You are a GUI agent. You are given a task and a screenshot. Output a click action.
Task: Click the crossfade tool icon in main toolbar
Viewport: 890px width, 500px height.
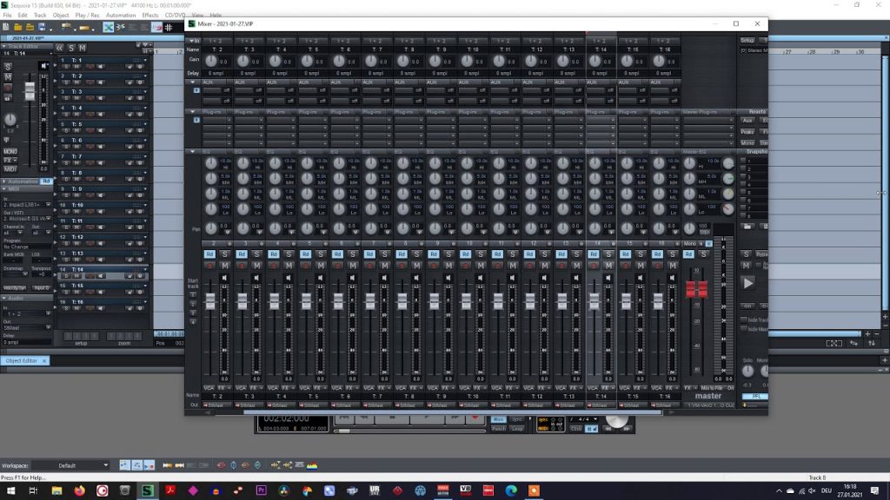[109, 27]
